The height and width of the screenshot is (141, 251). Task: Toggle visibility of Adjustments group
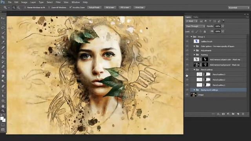[x=187, y=51]
